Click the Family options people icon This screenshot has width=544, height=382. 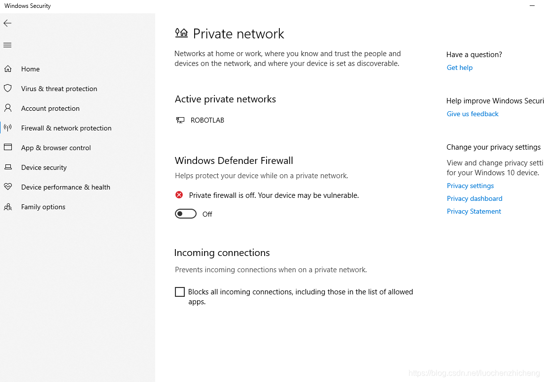[8, 207]
